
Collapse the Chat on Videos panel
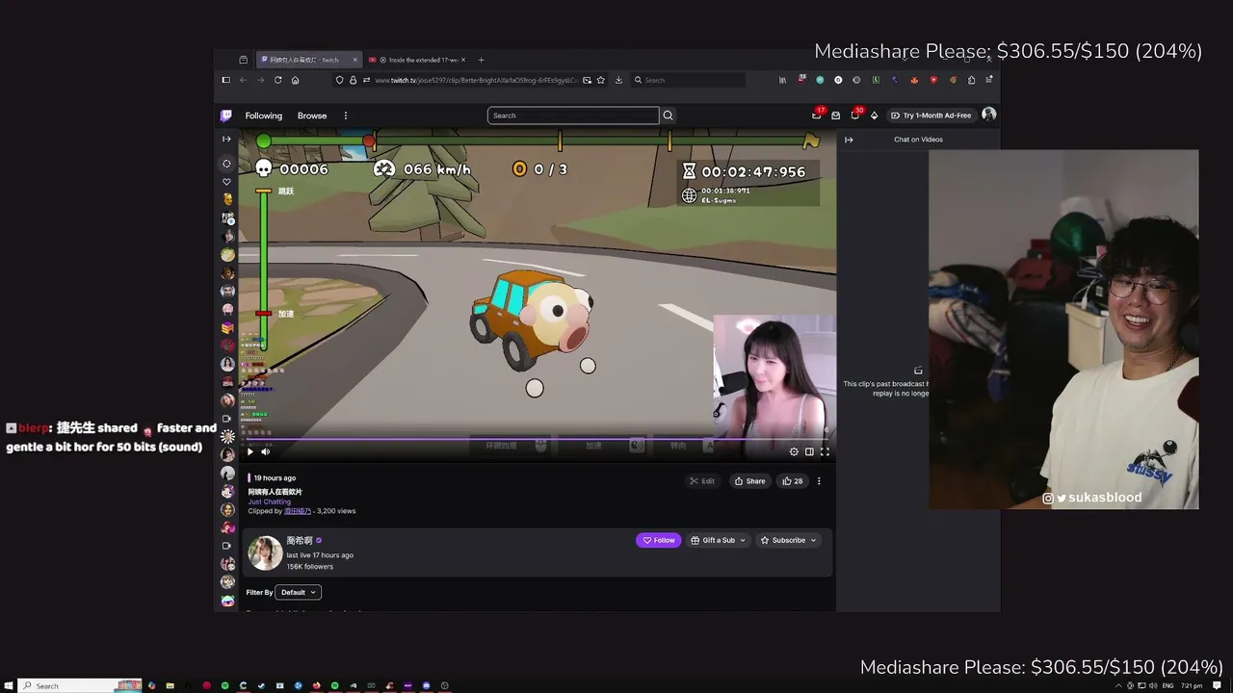pyautogui.click(x=849, y=140)
